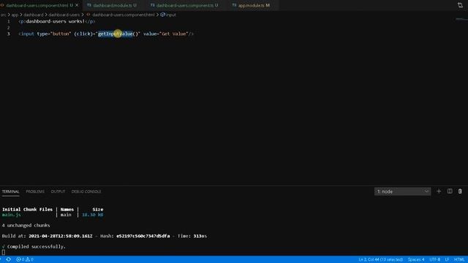468x263 pixels.
Task: Click line number 2 in the gutter
Action: click(9, 28)
